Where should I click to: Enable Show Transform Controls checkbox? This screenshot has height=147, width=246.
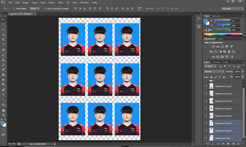[45, 9]
